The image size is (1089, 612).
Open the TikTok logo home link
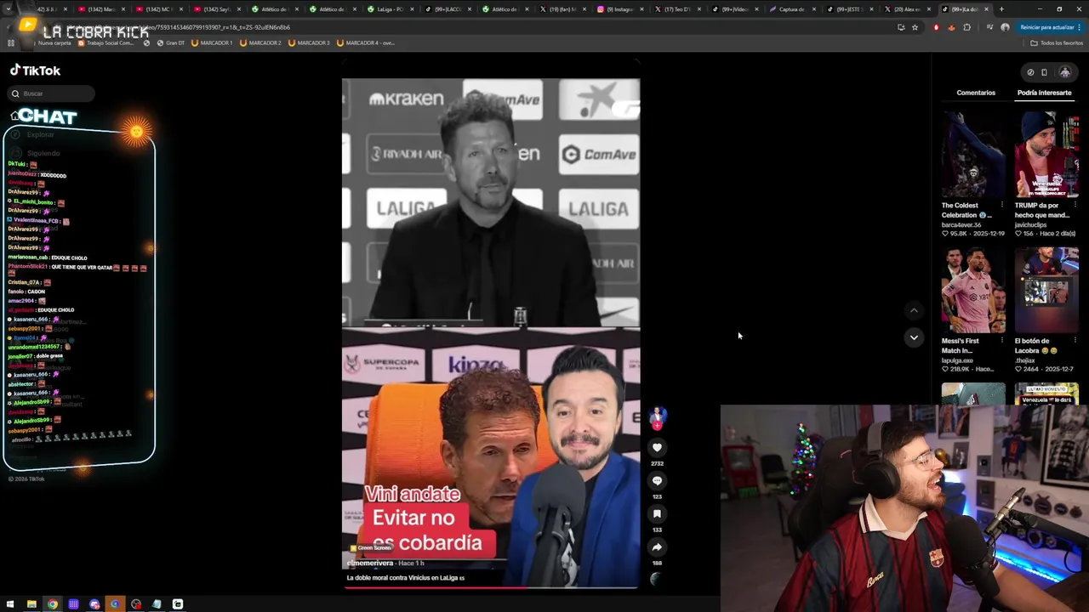pyautogui.click(x=36, y=71)
